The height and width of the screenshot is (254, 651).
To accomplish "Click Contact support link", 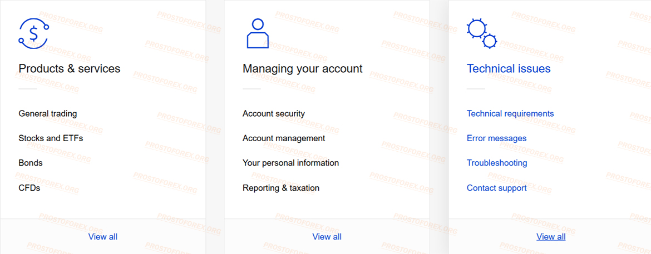I will [496, 188].
